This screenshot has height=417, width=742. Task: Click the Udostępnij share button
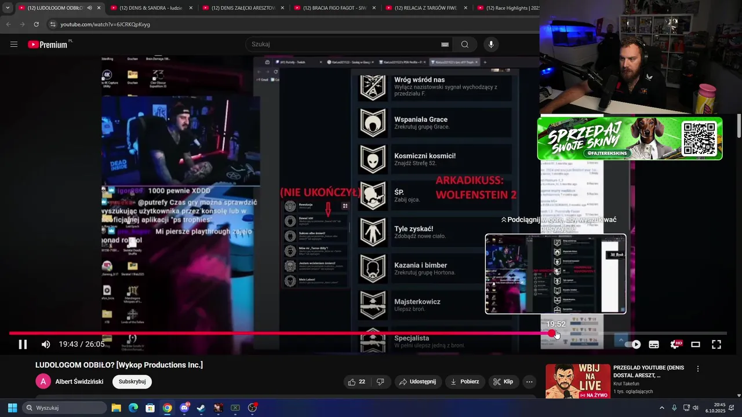coord(417,382)
